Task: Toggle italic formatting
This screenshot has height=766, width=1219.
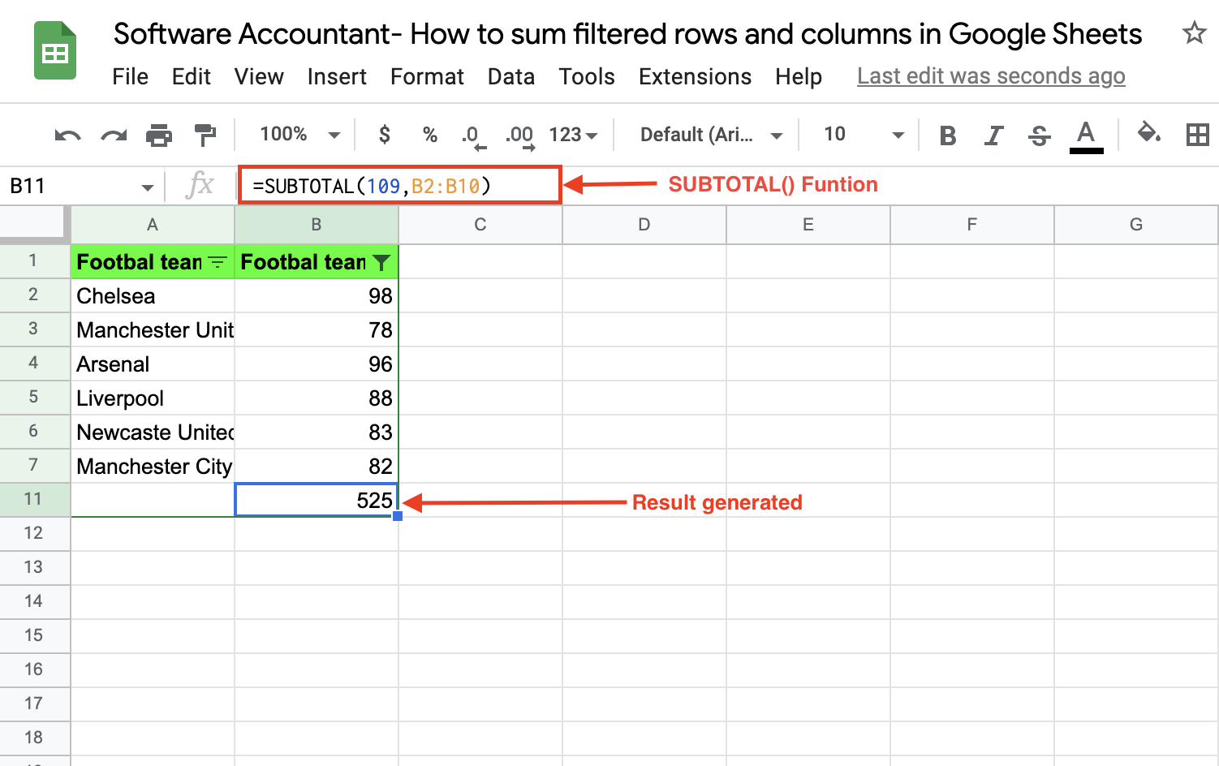Action: click(993, 136)
